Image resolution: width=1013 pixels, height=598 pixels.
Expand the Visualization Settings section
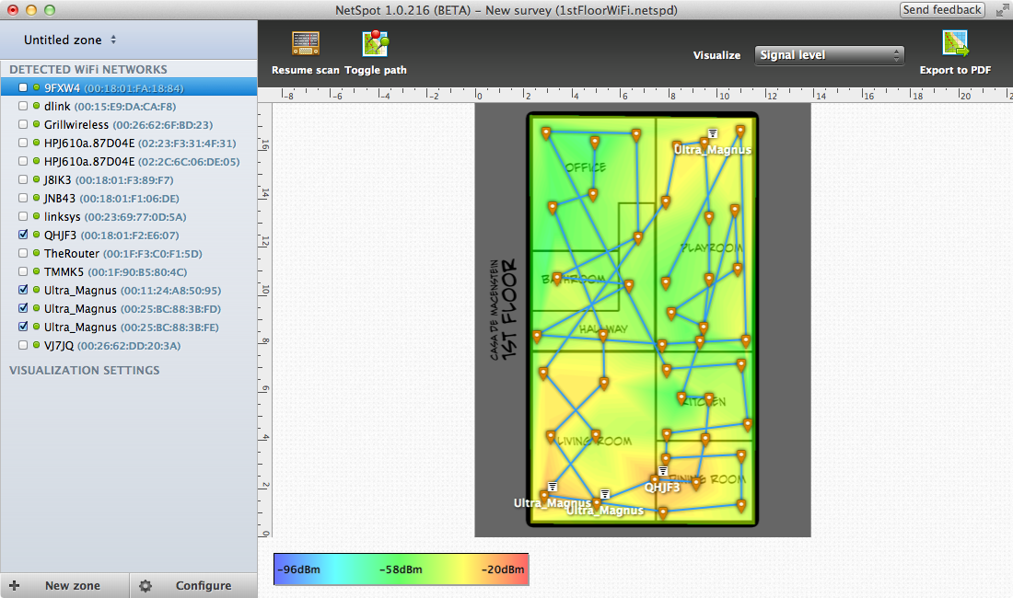(85, 371)
